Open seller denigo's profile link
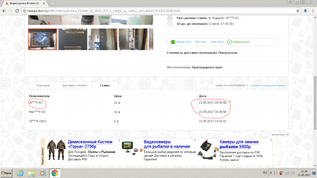 click(183, 42)
